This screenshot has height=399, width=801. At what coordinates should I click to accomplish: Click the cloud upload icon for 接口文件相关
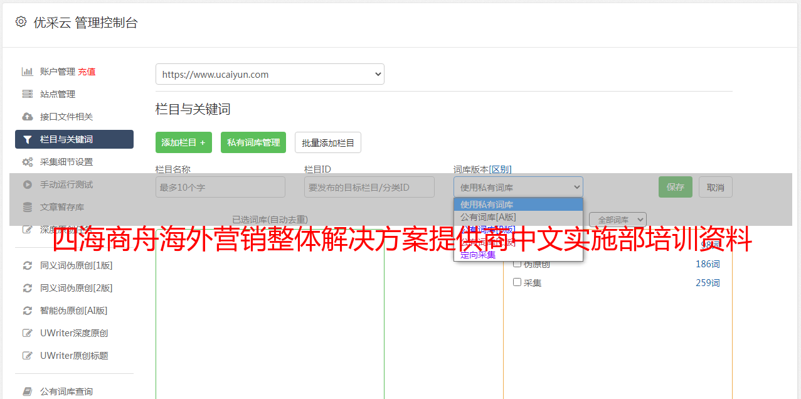coord(28,117)
